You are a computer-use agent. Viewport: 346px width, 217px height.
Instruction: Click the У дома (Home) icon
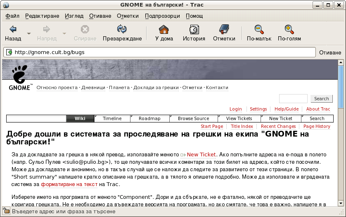click(x=164, y=29)
